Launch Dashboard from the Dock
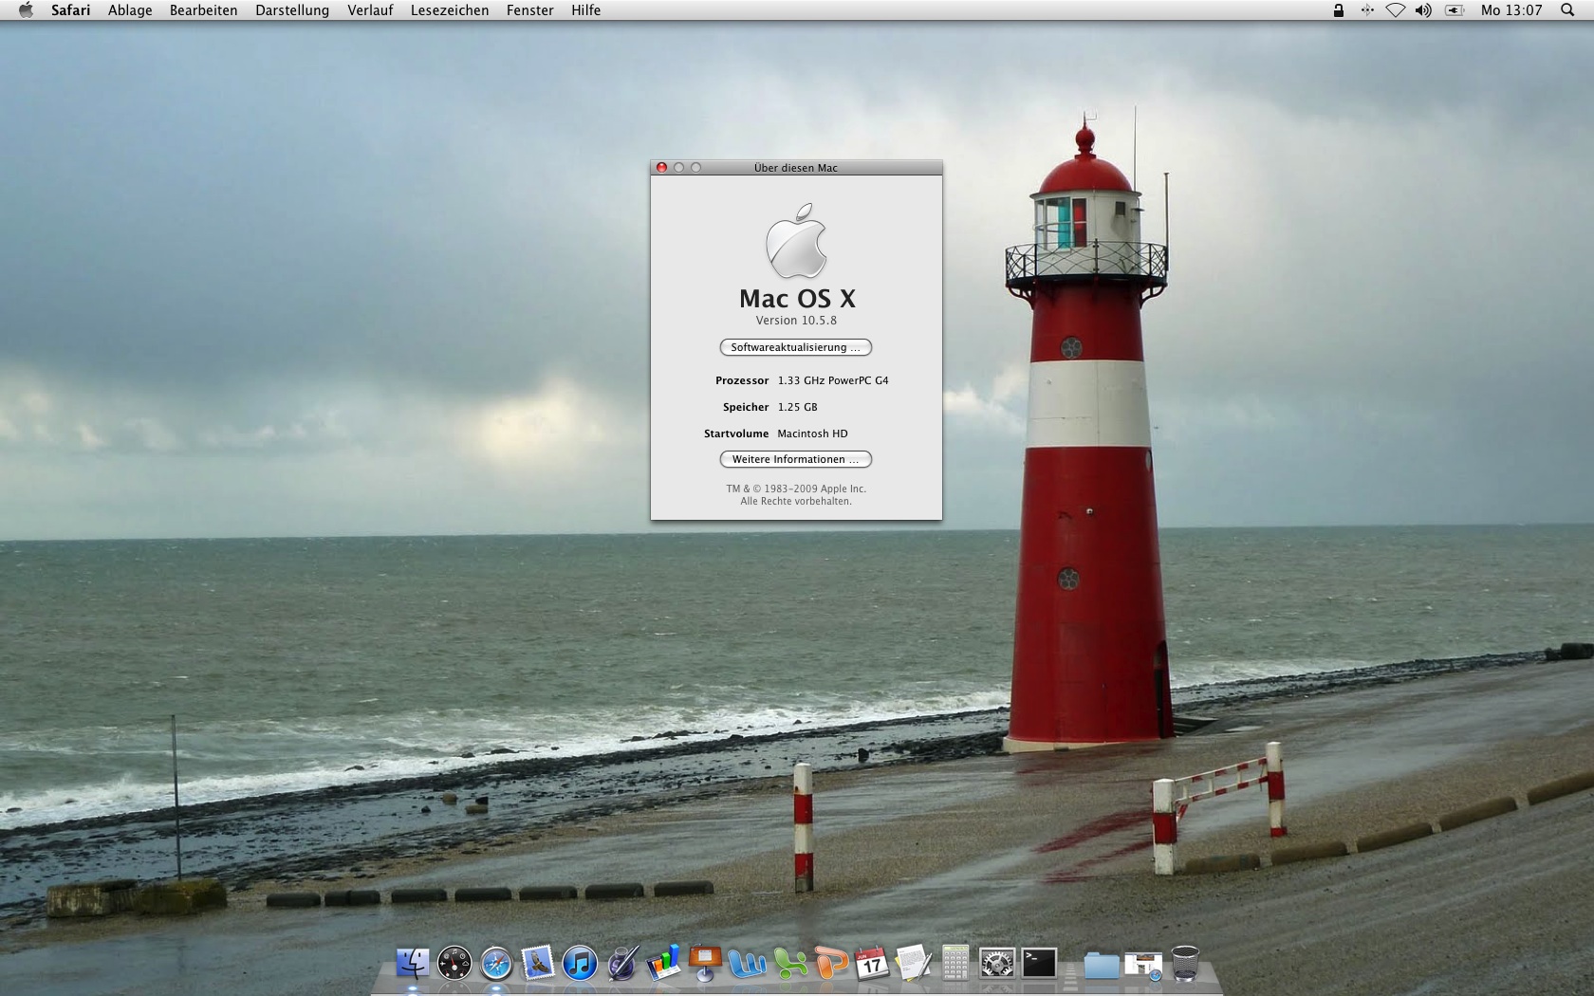Viewport: 1594px width, 996px height. tap(454, 964)
